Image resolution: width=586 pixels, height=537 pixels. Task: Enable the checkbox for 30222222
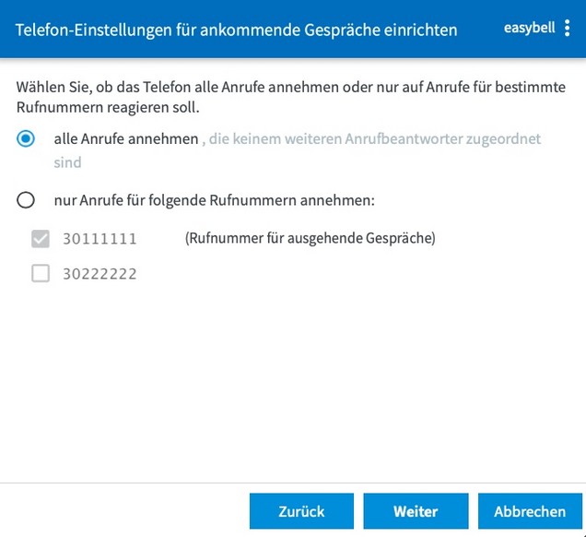[41, 273]
